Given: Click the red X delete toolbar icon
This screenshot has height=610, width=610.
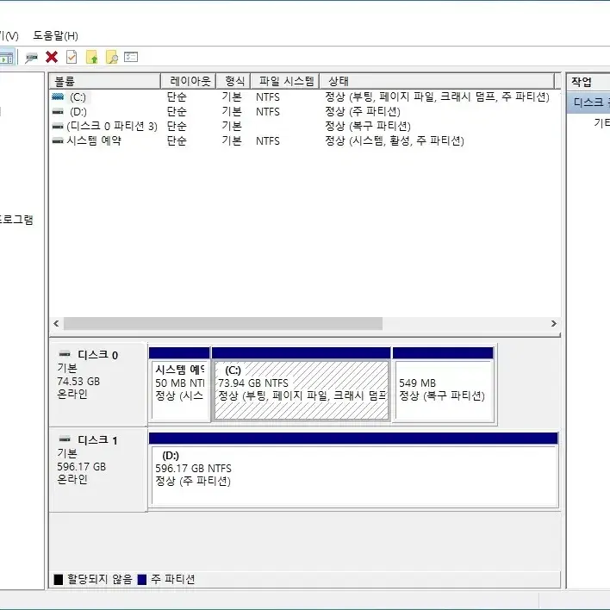Looking at the screenshot, I should point(52,57).
